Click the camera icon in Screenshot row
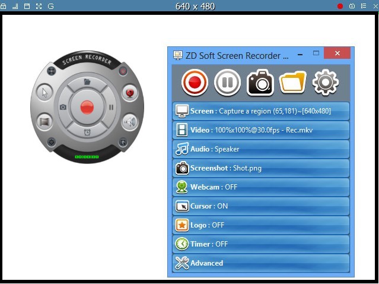The height and width of the screenshot is (284, 379). (182, 168)
